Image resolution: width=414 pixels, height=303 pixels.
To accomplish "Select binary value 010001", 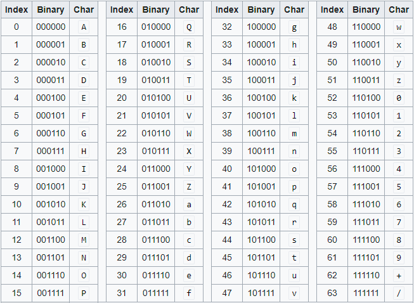I will point(156,44).
